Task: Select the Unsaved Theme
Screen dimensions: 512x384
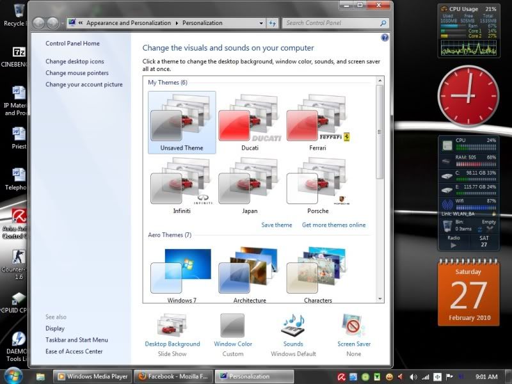Action: click(182, 122)
